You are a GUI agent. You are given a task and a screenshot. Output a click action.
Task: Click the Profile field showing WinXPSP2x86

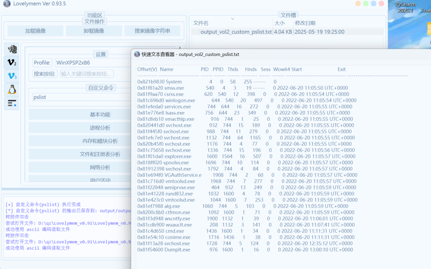point(92,63)
